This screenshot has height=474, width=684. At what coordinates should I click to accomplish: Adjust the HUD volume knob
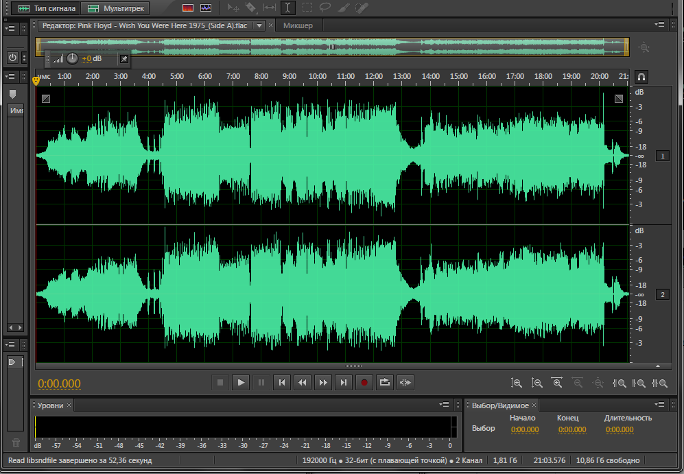(x=72, y=58)
